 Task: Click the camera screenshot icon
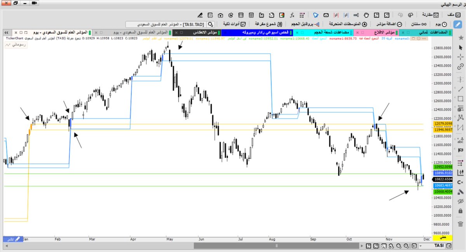[221, 15]
